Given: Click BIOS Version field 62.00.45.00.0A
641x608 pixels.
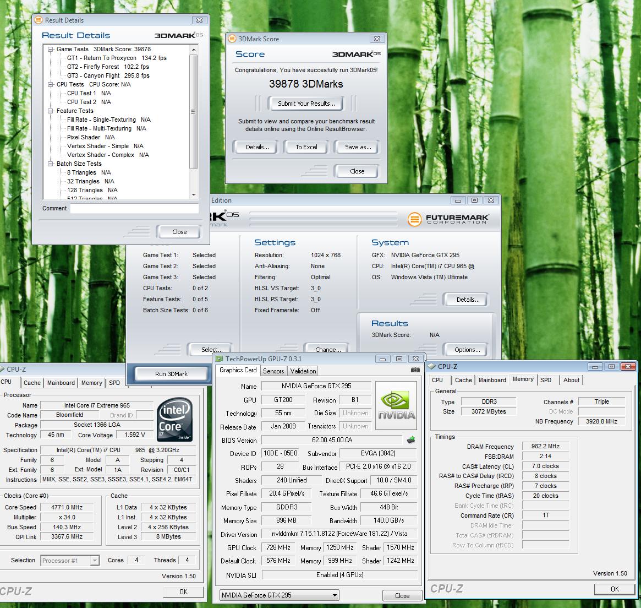Looking at the screenshot, I should 332,440.
